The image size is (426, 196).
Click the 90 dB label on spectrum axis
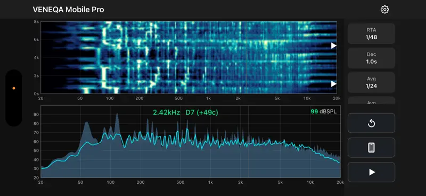[x=36, y=115]
